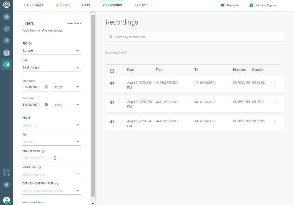Switch to the Reports tab
Viewport: 294px width, 205px height.
[x=63, y=5]
